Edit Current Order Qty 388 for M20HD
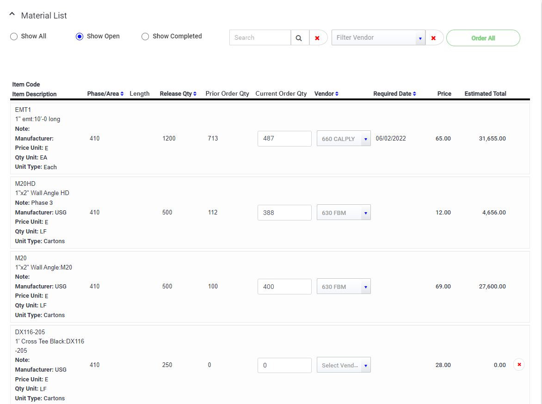Viewport: 542px width, 404px height. pyautogui.click(x=284, y=213)
